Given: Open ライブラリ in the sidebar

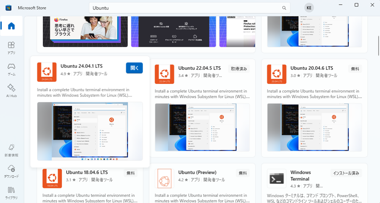Looking at the screenshot, I should click(x=12, y=193).
